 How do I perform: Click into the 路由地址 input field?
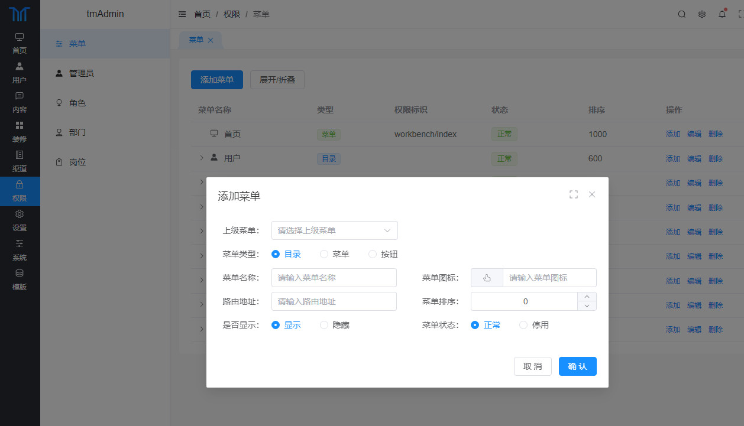[334, 301]
